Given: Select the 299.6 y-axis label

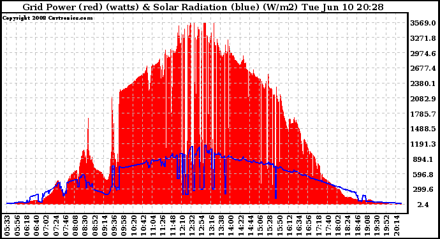Looking at the screenshot, I should coord(423,190).
